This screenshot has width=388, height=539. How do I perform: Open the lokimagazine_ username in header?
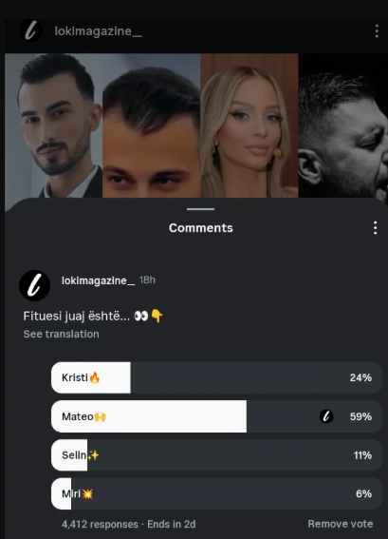click(98, 31)
